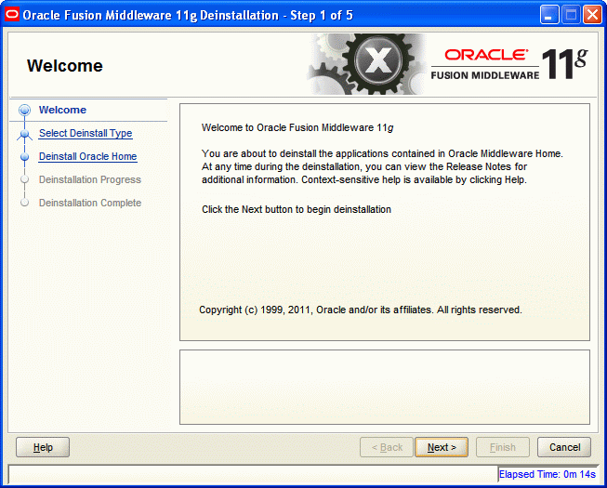607x488 pixels.
Task: Click the empty message pane below the welcome text
Action: pos(385,387)
